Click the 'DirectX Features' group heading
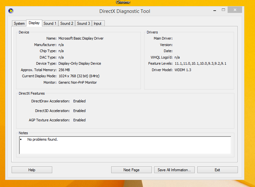 coord(32,93)
